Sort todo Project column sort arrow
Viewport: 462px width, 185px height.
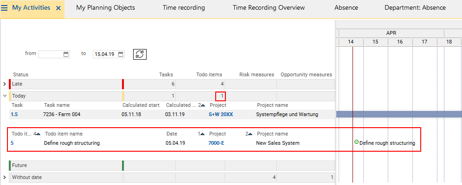[x=250, y=134]
